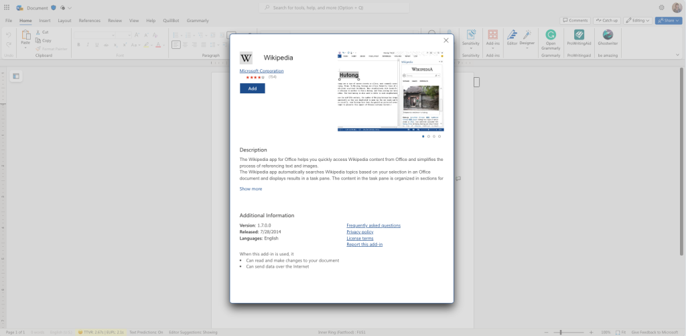
Task: Open Grammarly from the ribbon
Action: coord(551,35)
